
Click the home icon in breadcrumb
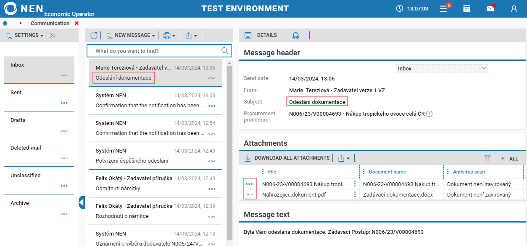click(x=5, y=23)
